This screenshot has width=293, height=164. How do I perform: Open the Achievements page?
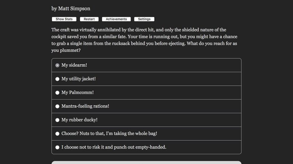[116, 19]
